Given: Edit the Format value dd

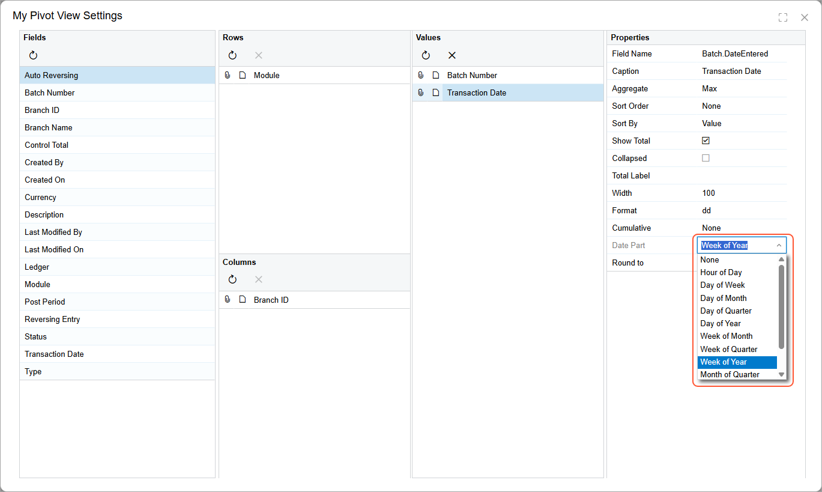Looking at the screenshot, I should pos(707,210).
